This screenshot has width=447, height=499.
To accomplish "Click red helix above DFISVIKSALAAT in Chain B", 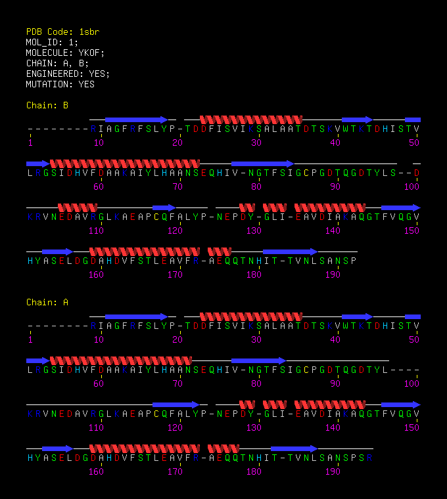I will click(251, 119).
